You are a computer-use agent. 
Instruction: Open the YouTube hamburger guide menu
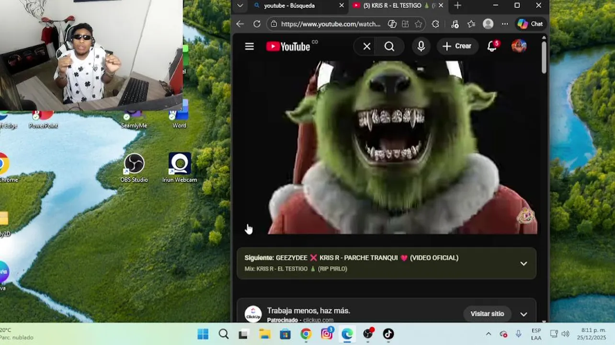249,46
